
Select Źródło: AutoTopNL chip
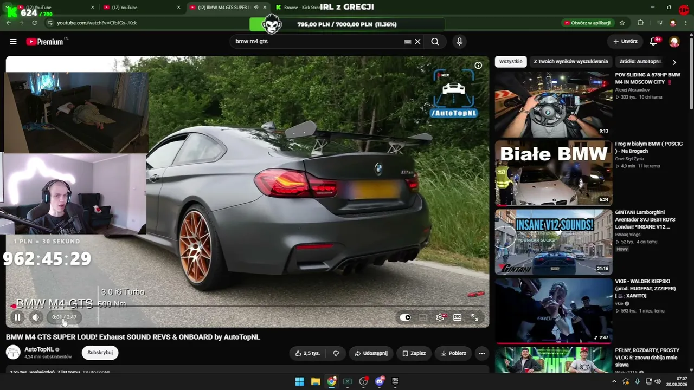point(640,62)
